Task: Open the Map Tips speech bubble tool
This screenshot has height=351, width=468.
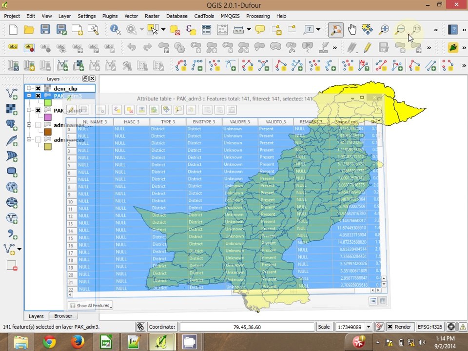Action: [260, 30]
